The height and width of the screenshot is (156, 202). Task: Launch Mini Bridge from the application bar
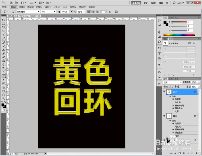pos(17,3)
